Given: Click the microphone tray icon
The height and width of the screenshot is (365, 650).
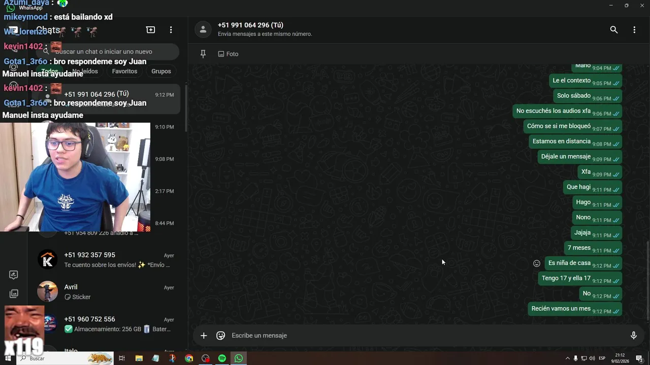Looking at the screenshot, I should [x=575, y=358].
